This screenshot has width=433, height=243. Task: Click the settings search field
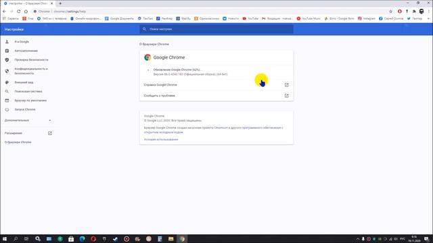click(x=216, y=29)
